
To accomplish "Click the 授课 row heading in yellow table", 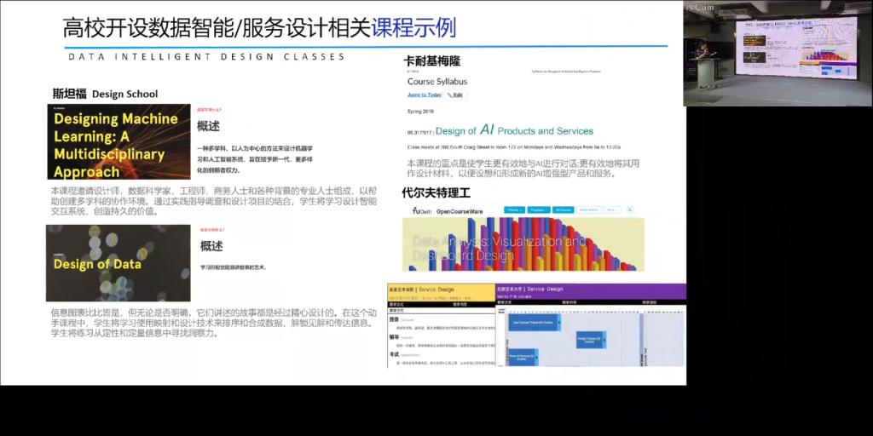I will pos(394,320).
